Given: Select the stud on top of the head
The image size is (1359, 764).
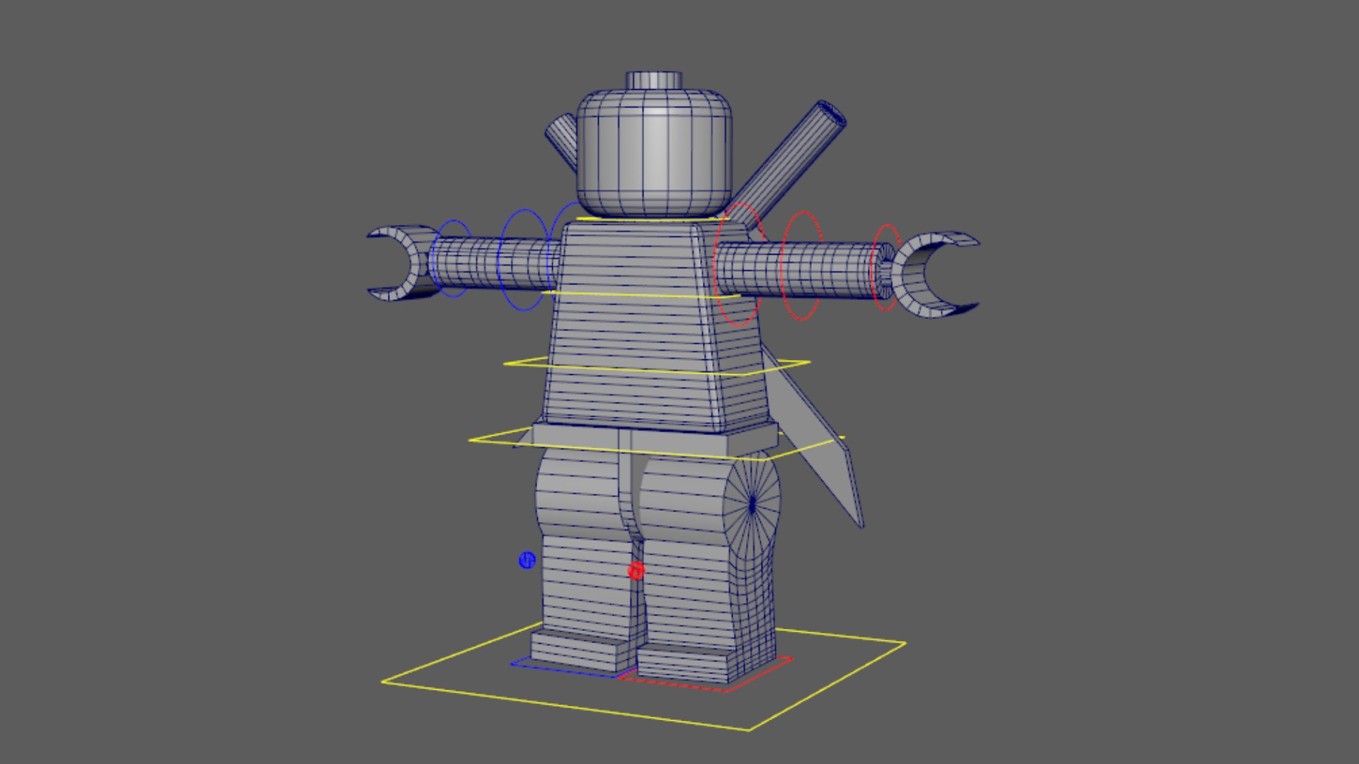Looking at the screenshot, I should (x=654, y=80).
